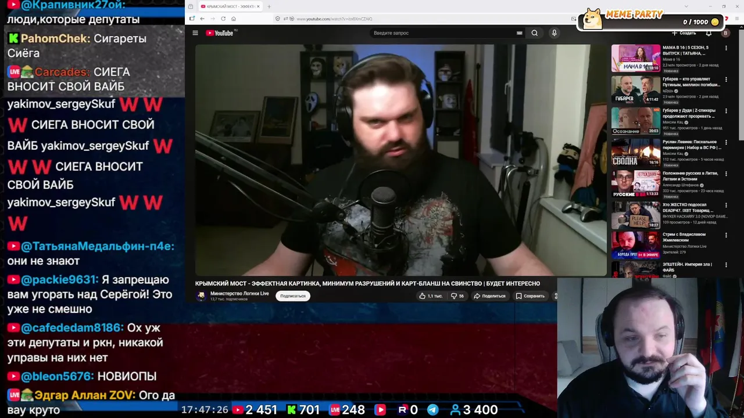
Task: Open options for Губарев у Дудя video
Action: point(726,111)
